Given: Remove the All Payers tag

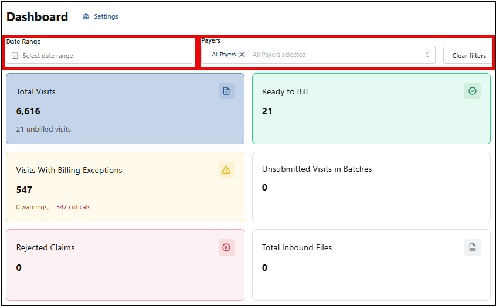Looking at the screenshot, I should tap(242, 55).
